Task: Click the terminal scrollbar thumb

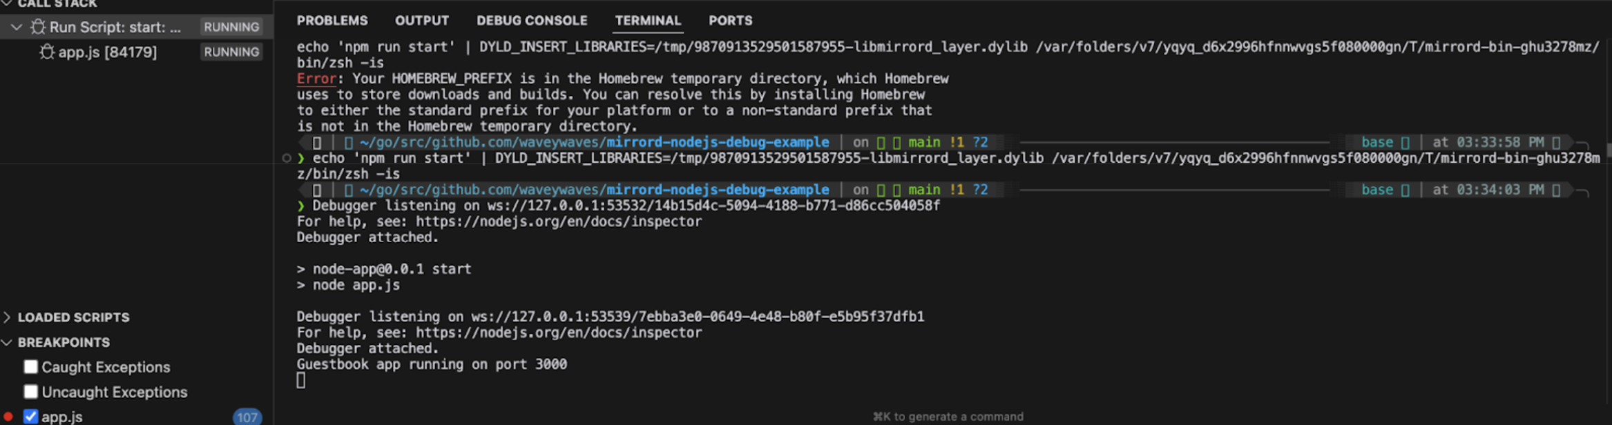Action: click(x=1608, y=150)
